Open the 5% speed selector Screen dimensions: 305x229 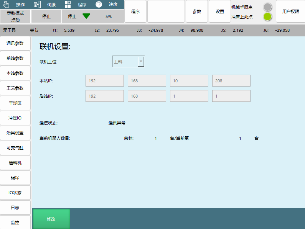109,16
